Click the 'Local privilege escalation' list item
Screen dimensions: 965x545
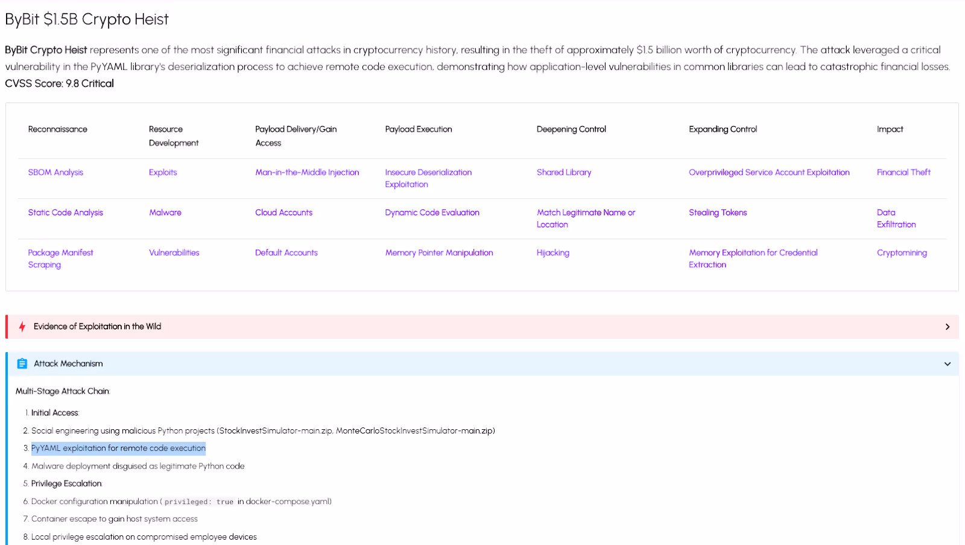[x=144, y=537]
